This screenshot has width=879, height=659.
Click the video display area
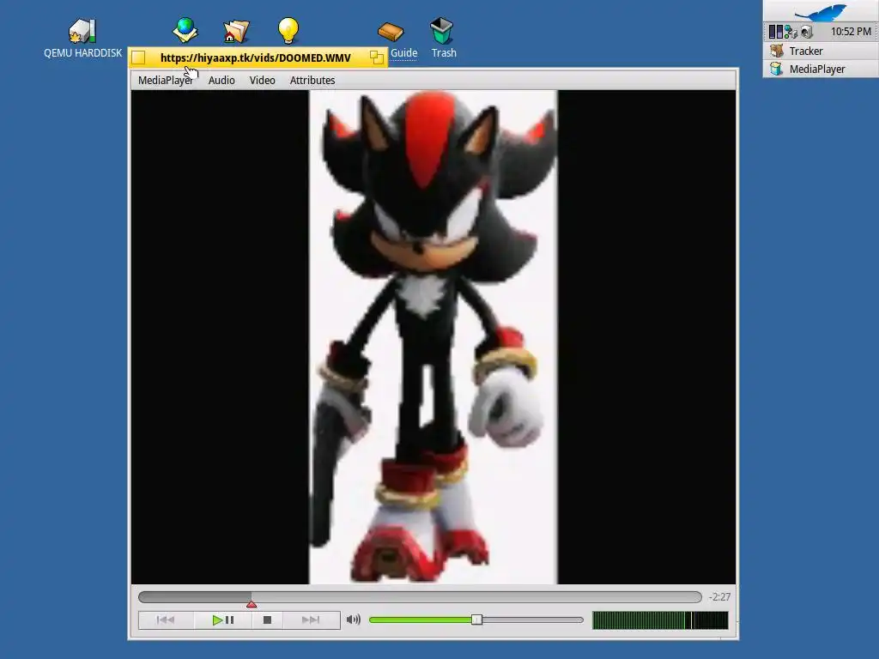tap(433, 336)
